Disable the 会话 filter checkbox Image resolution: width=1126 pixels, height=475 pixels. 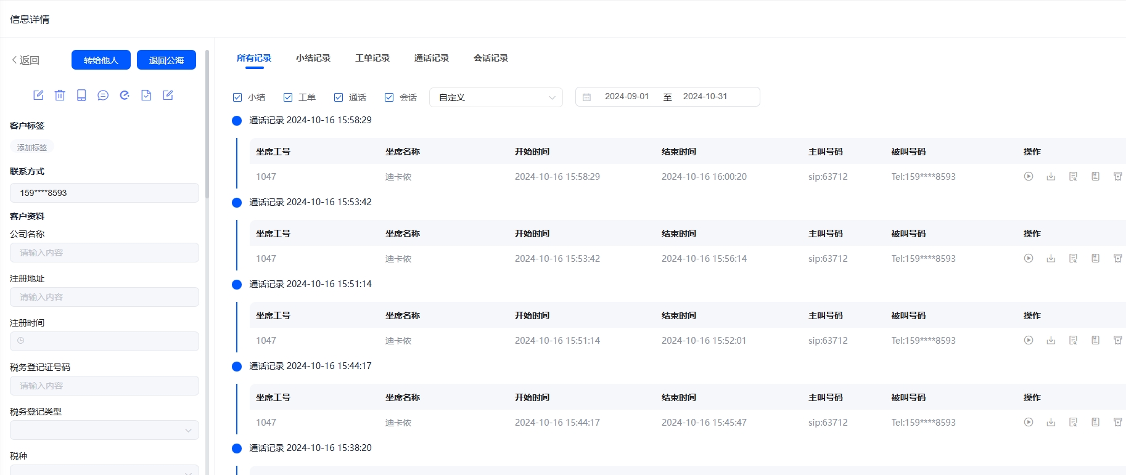click(x=389, y=97)
